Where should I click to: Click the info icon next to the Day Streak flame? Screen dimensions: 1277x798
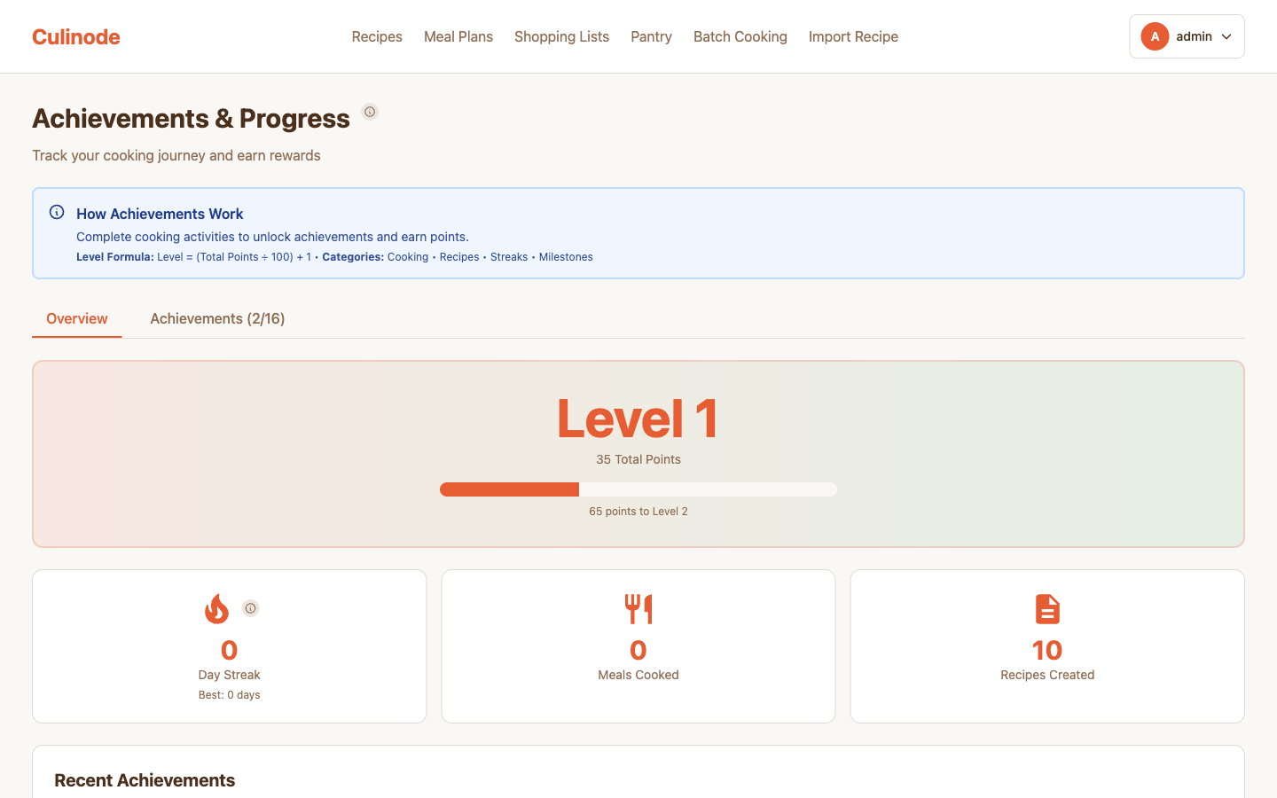tap(250, 608)
